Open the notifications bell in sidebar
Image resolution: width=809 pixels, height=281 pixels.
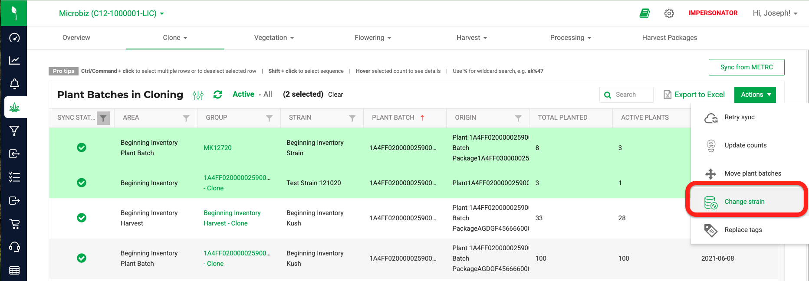14,84
